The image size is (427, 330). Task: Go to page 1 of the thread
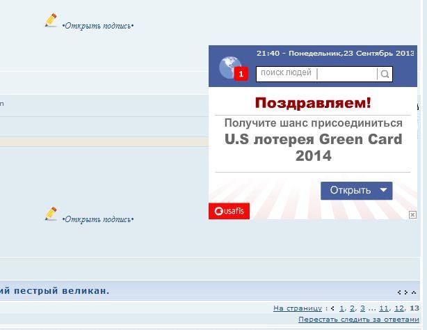coord(341,308)
